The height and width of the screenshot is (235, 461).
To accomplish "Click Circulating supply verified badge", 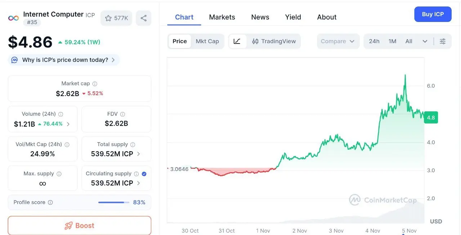I will [144, 174].
